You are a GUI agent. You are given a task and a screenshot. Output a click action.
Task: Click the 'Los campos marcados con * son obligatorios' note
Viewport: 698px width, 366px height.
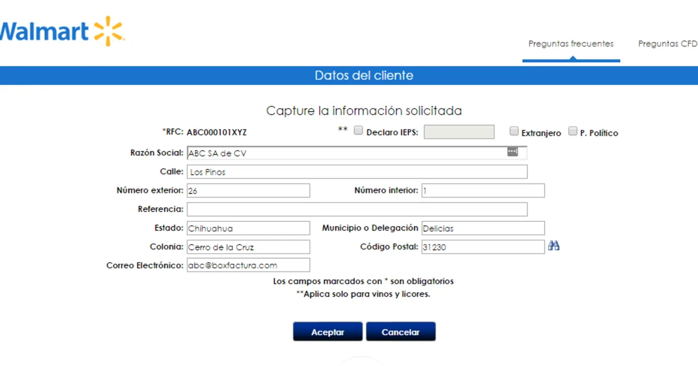pyautogui.click(x=364, y=281)
